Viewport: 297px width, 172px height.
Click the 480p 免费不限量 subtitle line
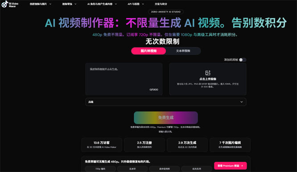click(x=165, y=35)
